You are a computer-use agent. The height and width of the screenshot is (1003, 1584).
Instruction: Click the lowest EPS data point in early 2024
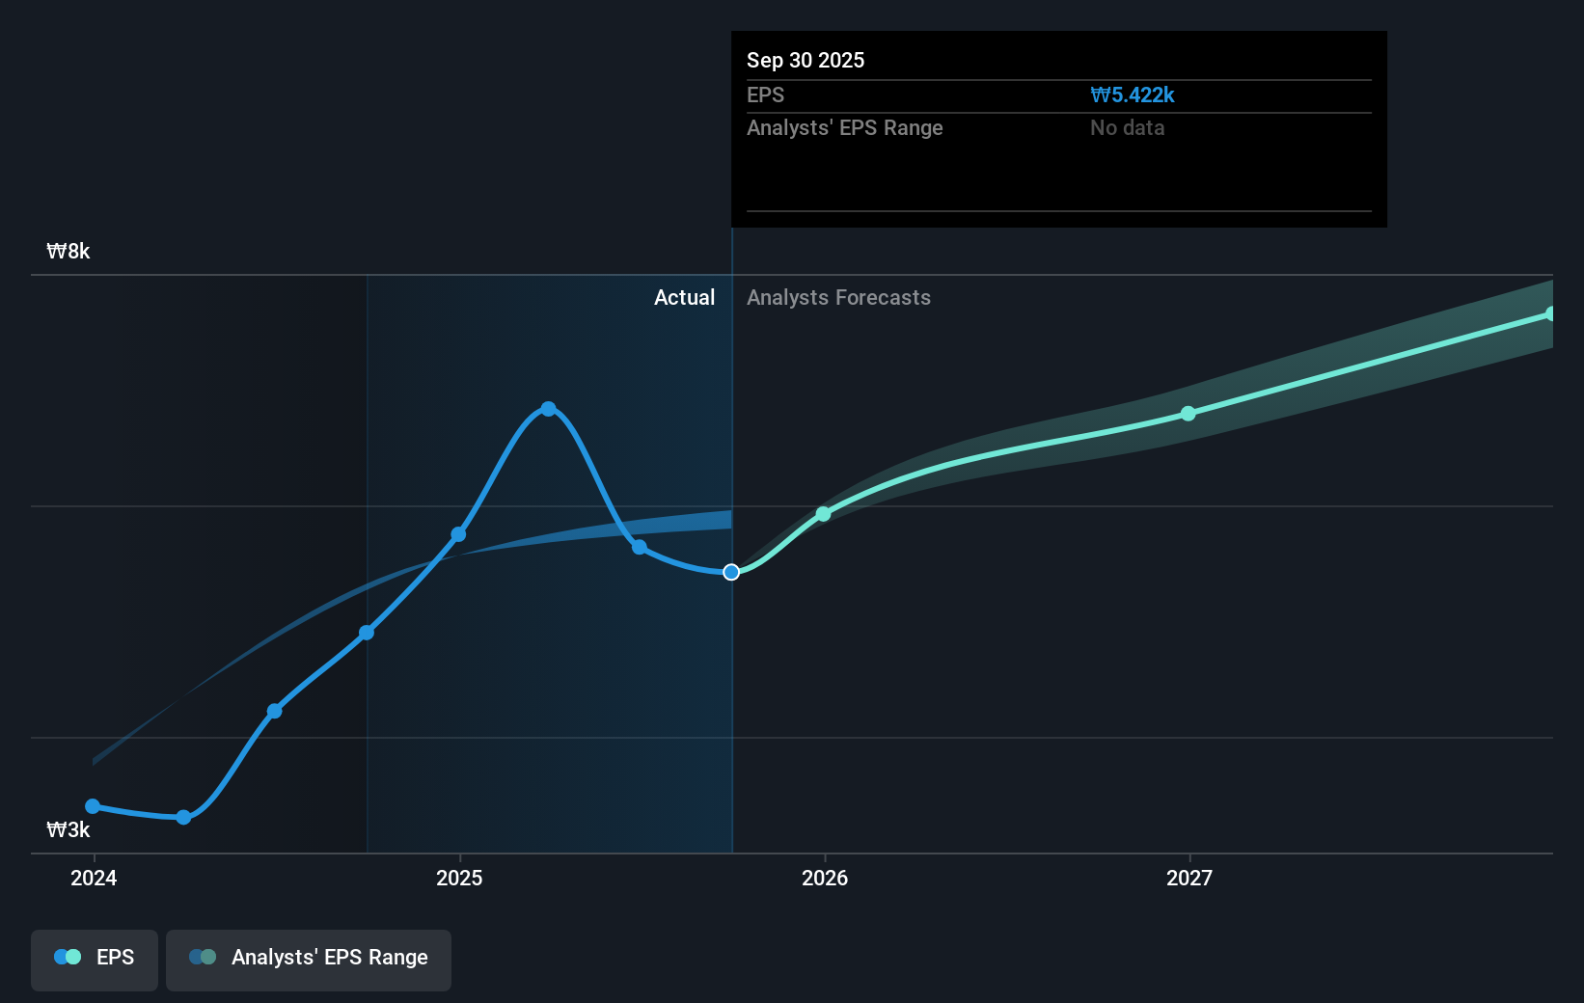tap(183, 818)
